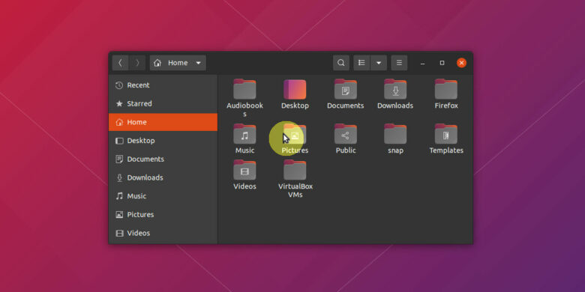Select Videos in the sidebar
Viewport: 585px width, 292px height.
point(163,233)
